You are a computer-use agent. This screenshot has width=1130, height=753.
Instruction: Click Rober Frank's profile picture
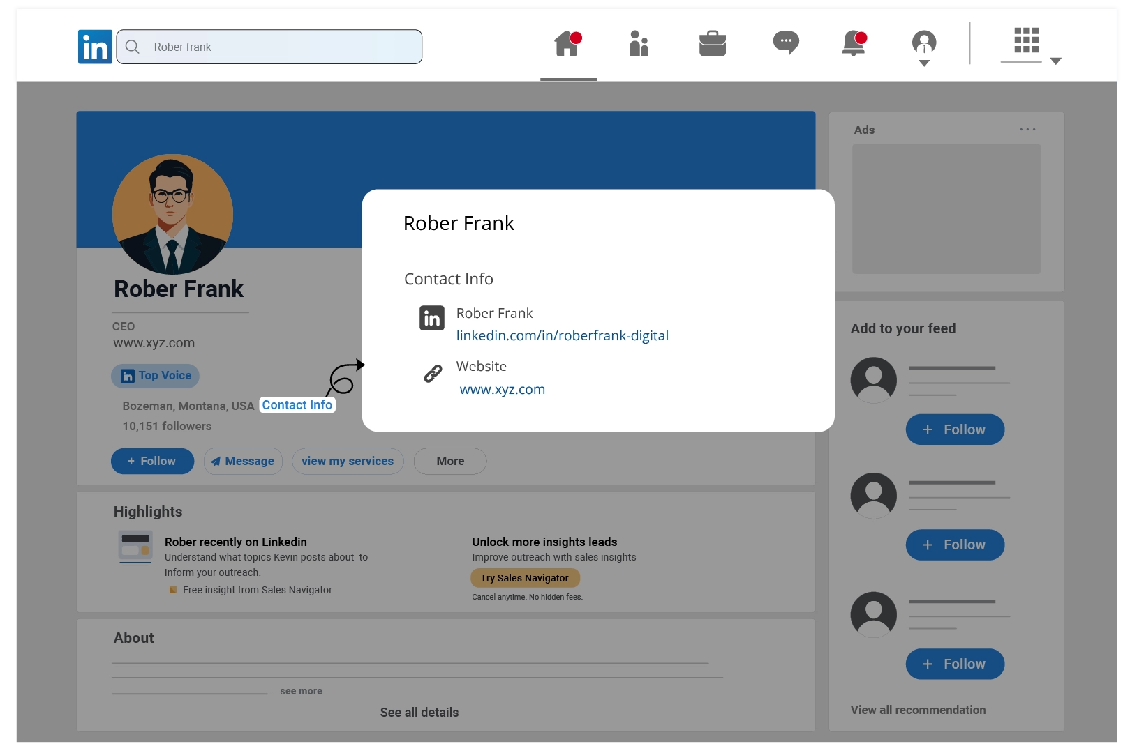172,214
